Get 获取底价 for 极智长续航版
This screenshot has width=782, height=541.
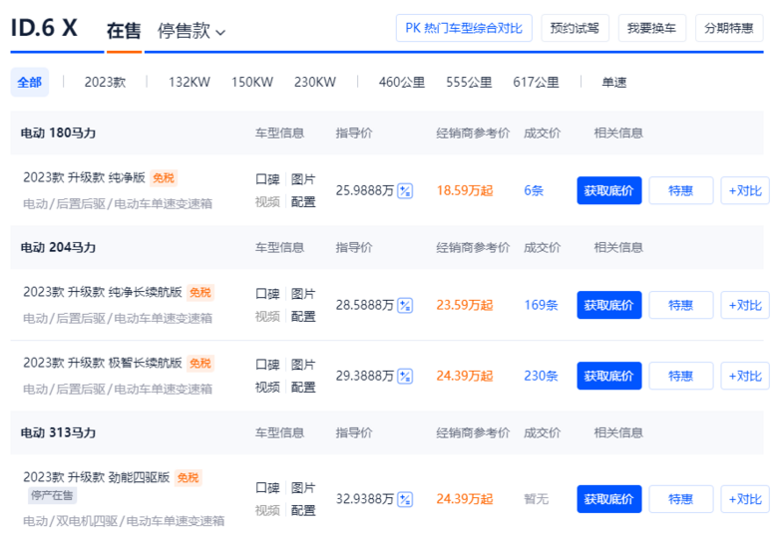click(608, 377)
